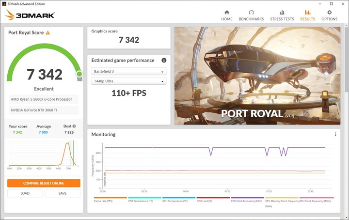The image size is (349, 220).
Task: Open the 1440p Ultra resolution dropdown
Action: point(128,81)
